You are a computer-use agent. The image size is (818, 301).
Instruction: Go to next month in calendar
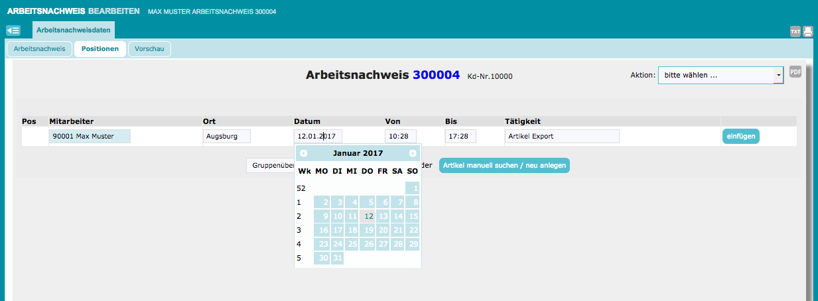pos(413,153)
